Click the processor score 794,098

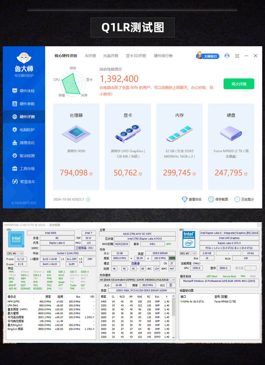click(x=74, y=173)
